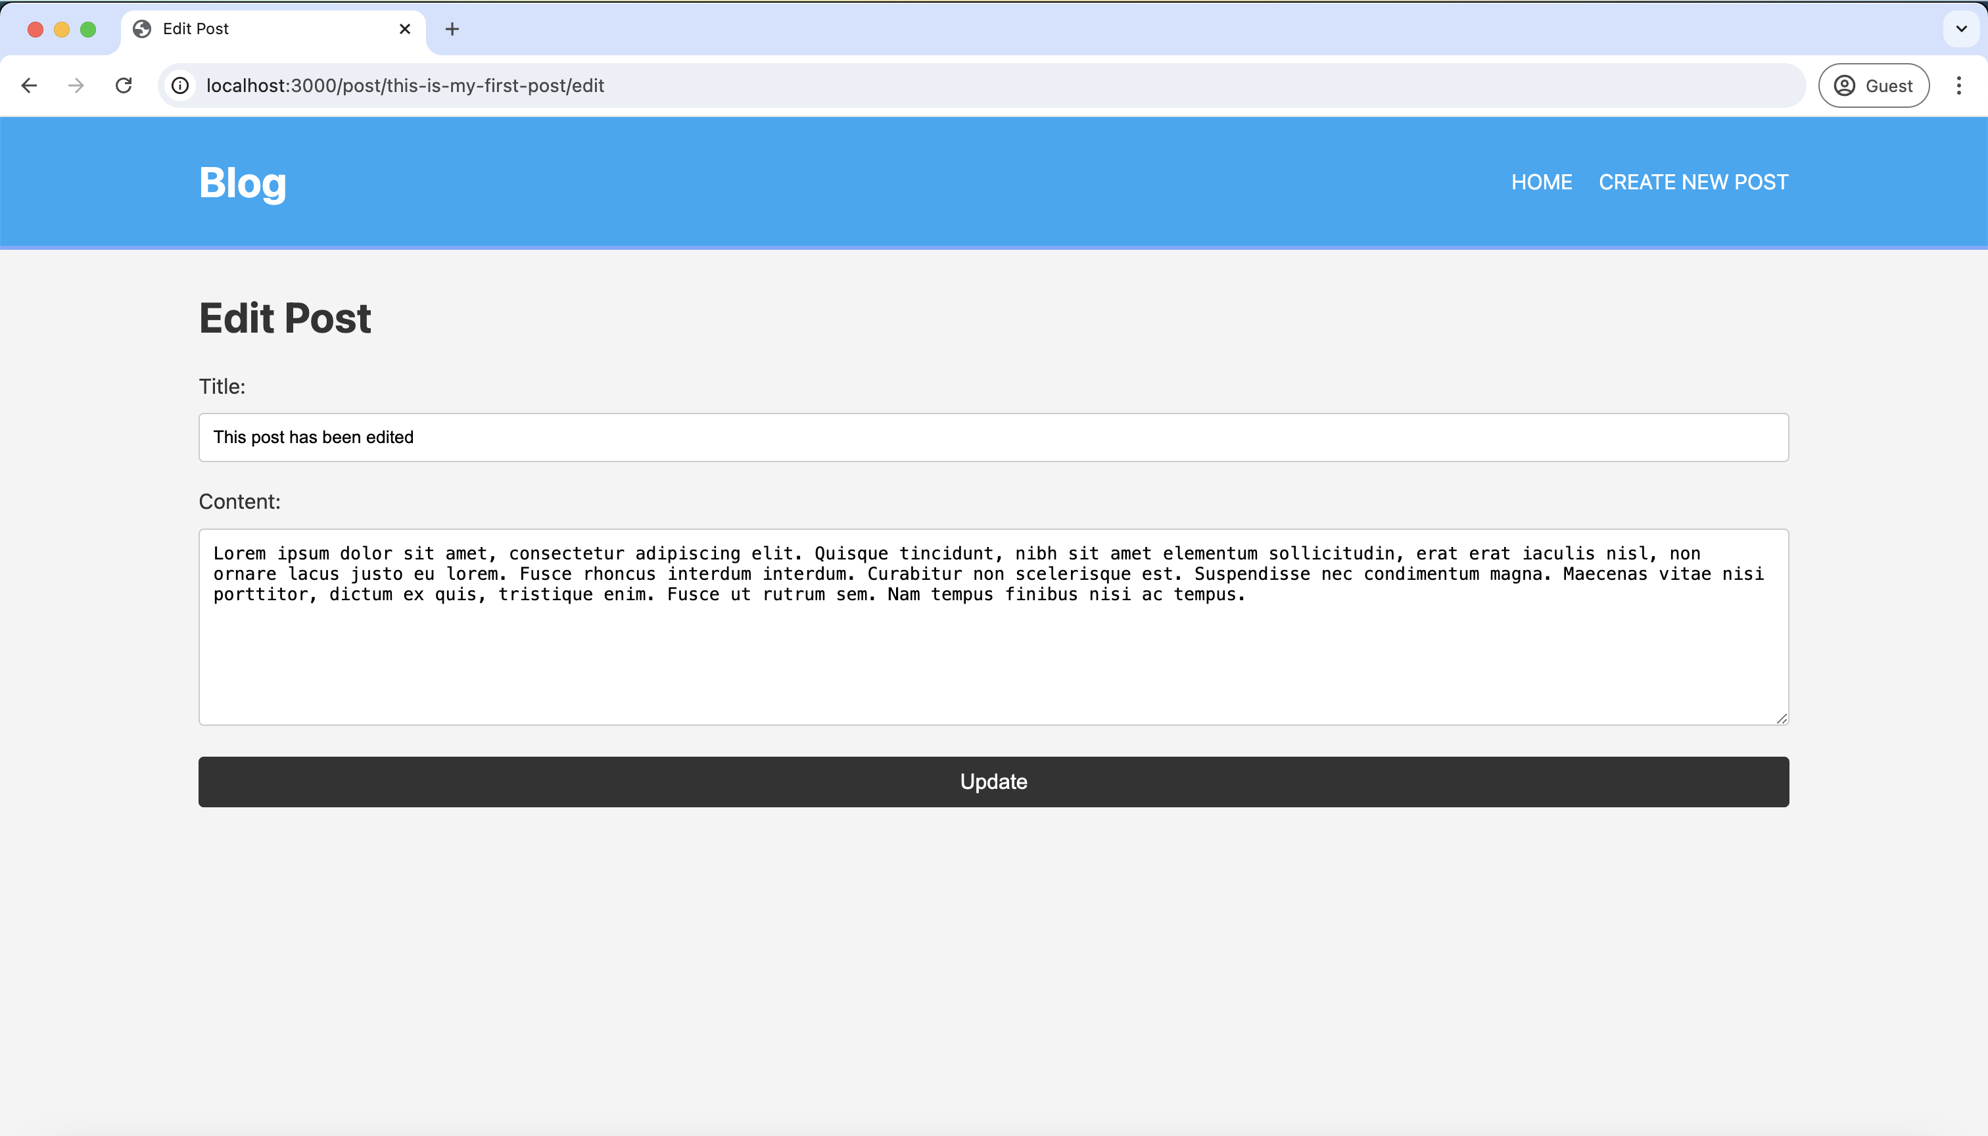
Task: Close the Edit Post tab
Action: click(404, 29)
